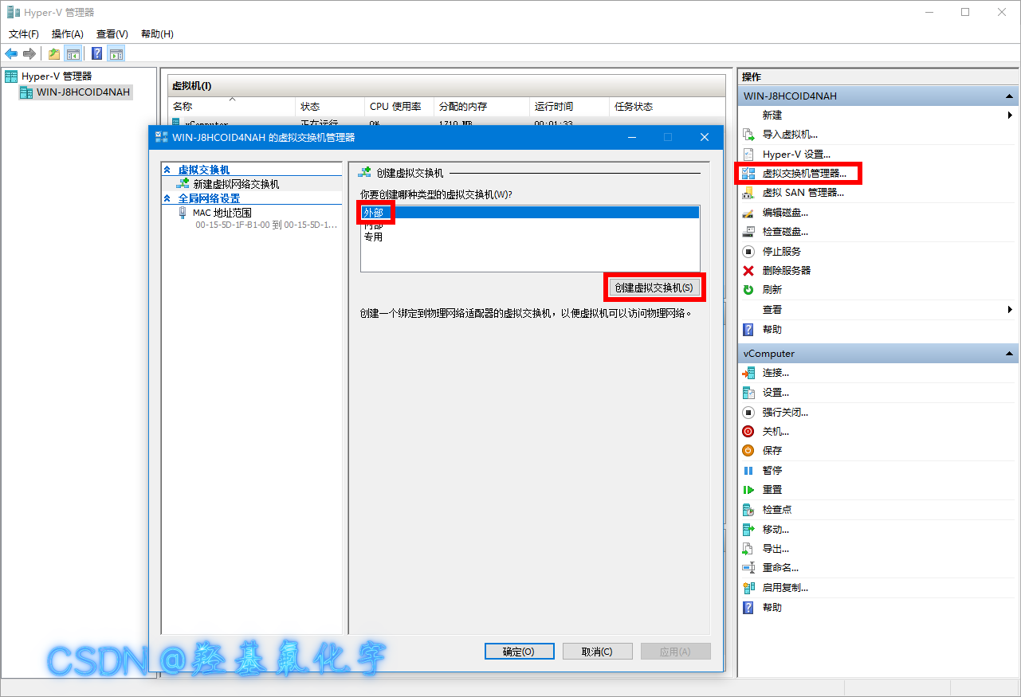Collapse the 虚拟交换机 section in dialog
The width and height of the screenshot is (1021, 697).
pyautogui.click(x=167, y=170)
